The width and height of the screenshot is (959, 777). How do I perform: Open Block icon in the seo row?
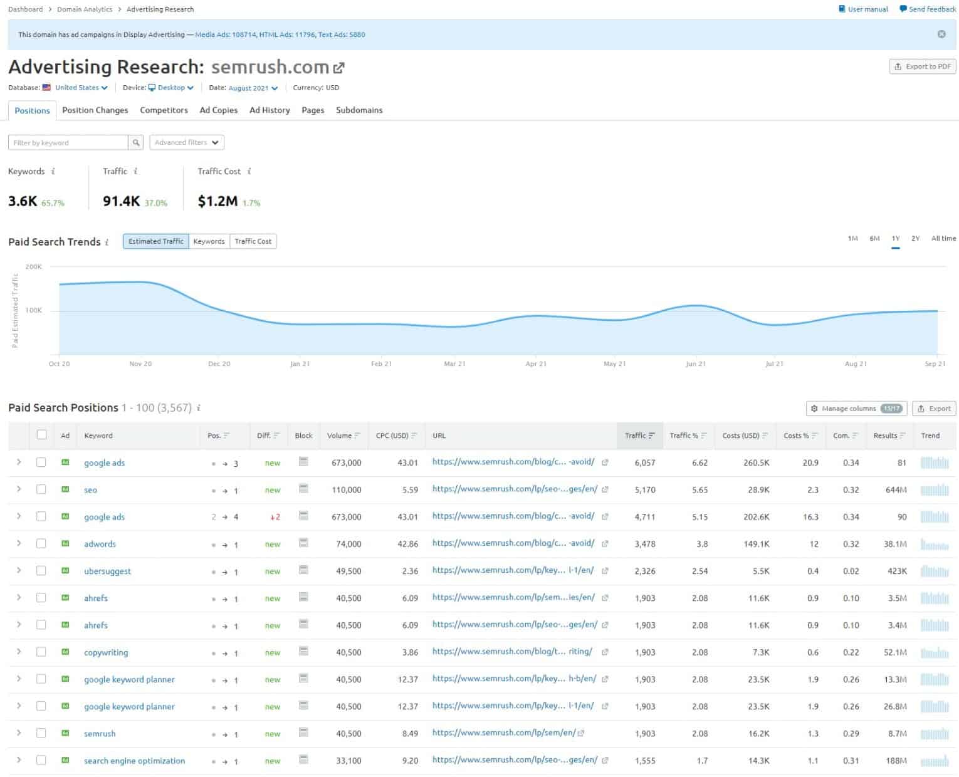(x=303, y=489)
